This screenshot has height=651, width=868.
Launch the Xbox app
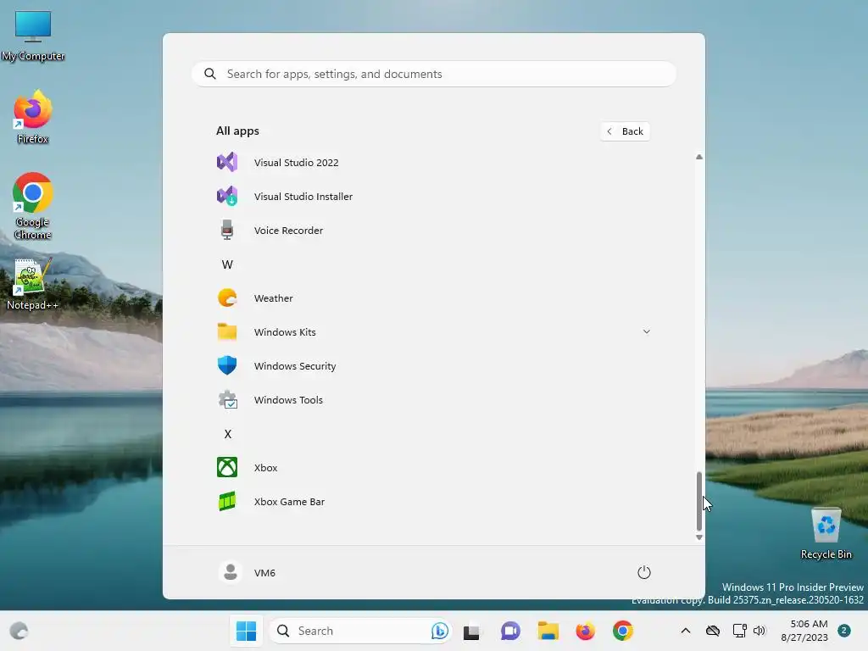[x=433, y=467]
